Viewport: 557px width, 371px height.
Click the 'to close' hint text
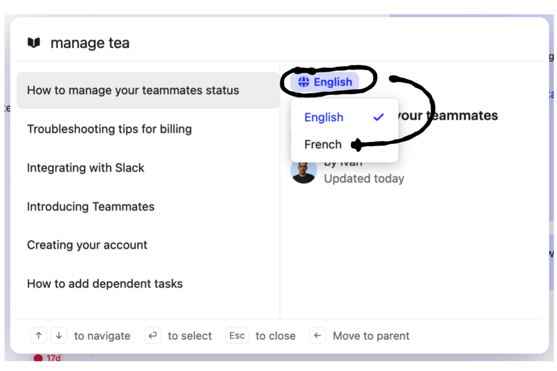[x=275, y=336]
